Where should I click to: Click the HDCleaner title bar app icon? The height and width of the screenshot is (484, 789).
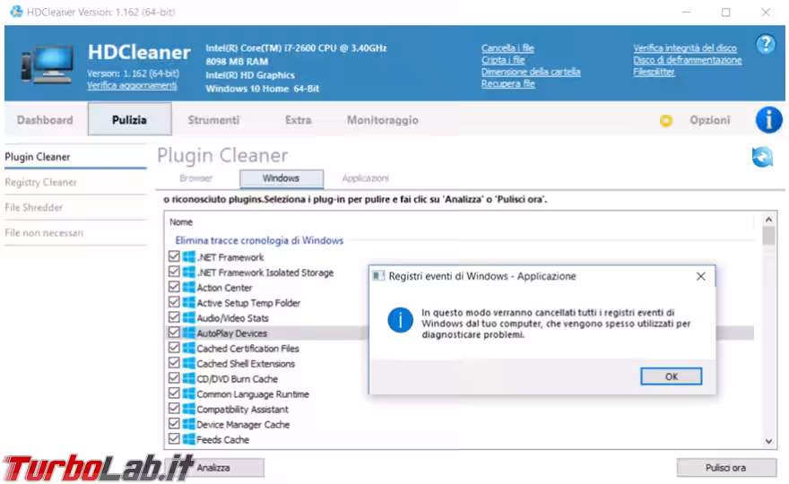tap(17, 11)
